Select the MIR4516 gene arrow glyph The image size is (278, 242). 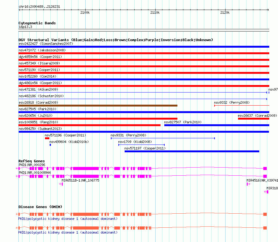click(248, 184)
